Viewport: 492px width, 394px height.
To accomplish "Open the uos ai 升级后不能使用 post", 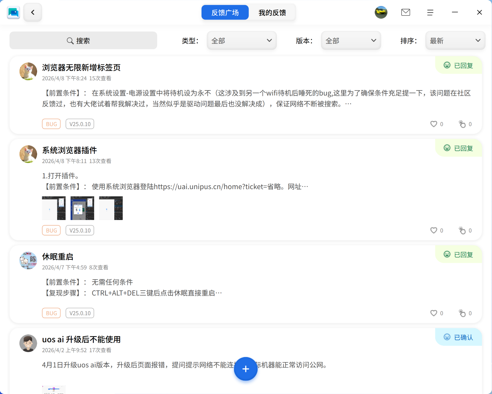I will [x=81, y=339].
